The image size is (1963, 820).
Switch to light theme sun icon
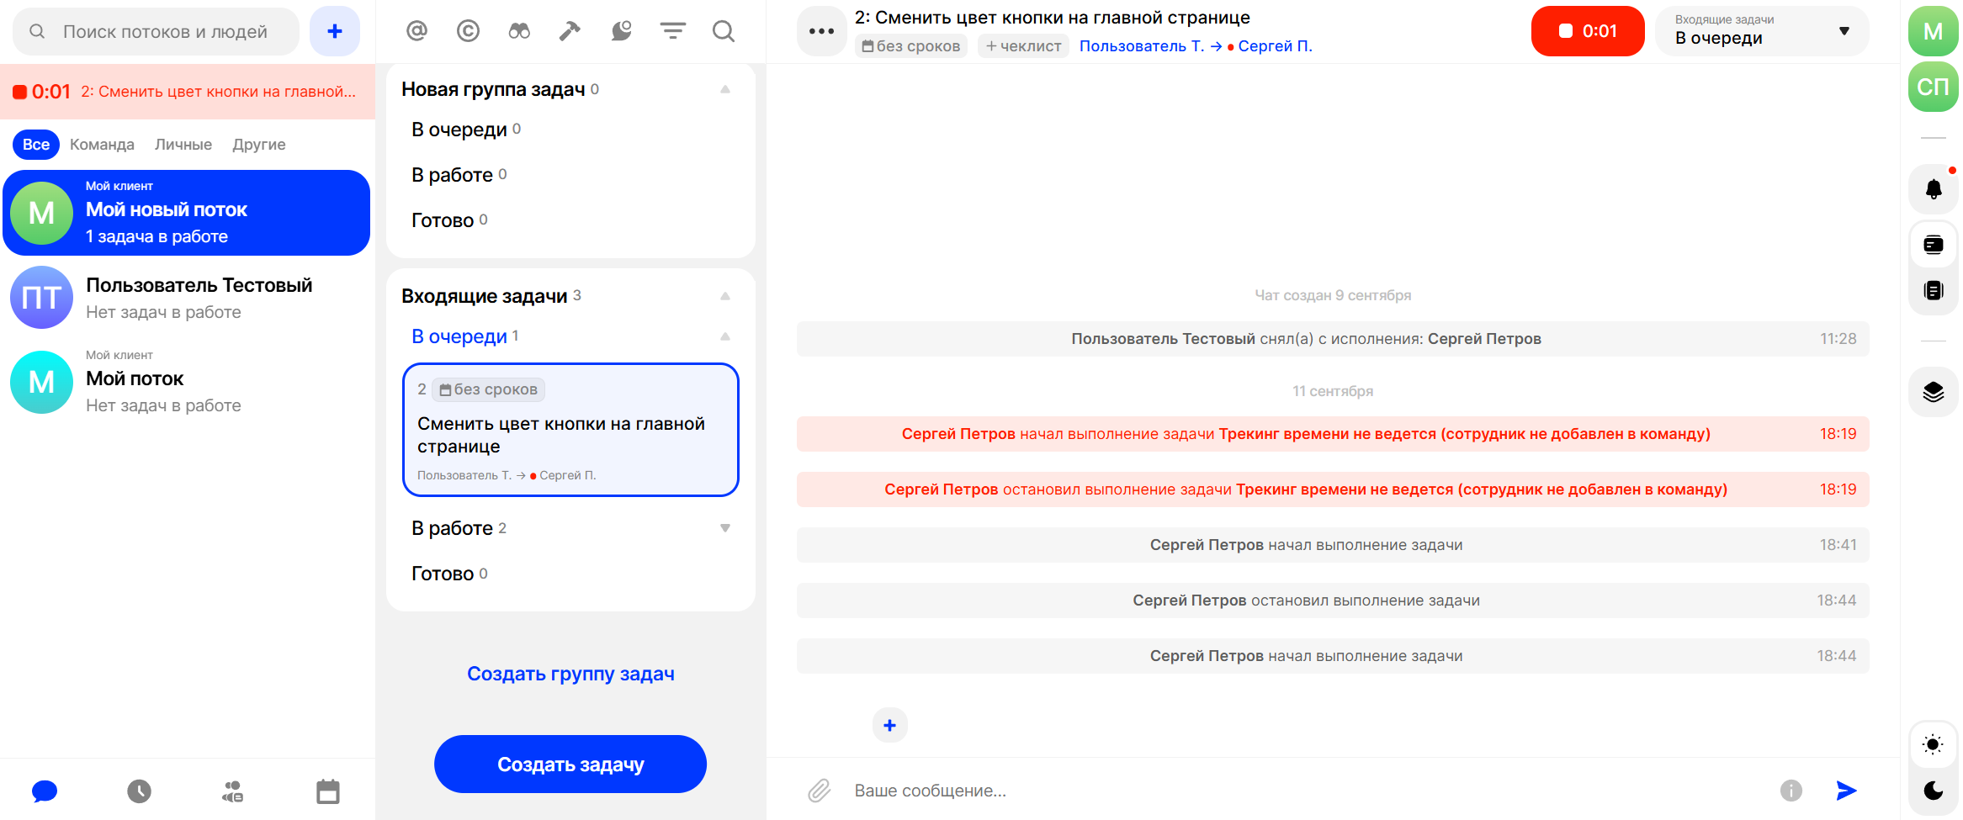coord(1934,744)
